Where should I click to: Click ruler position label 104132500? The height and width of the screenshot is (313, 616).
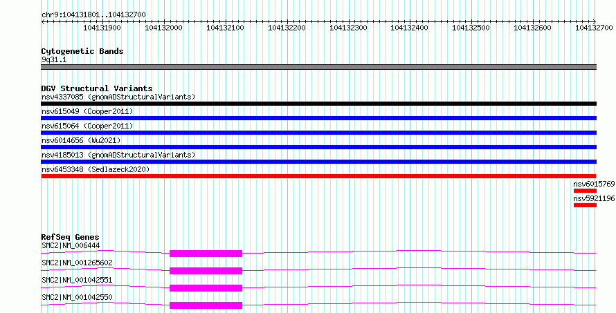[x=471, y=28]
